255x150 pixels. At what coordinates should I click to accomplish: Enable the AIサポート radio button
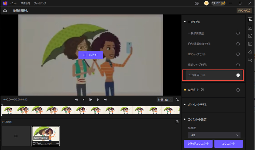click(x=238, y=90)
